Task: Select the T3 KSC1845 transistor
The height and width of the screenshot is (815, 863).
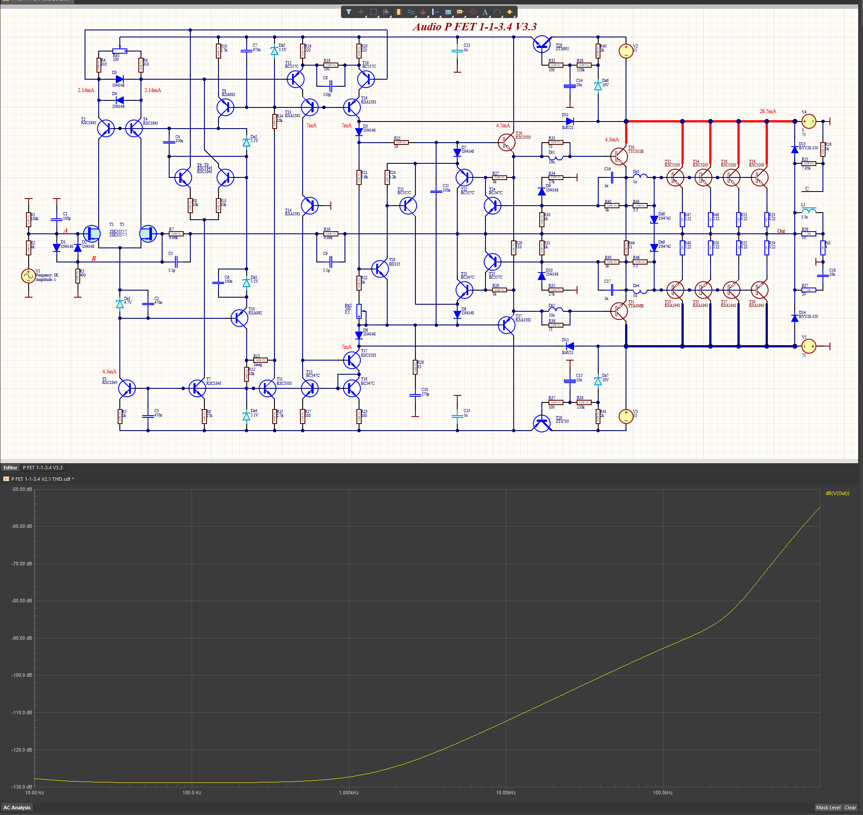Action: [127, 388]
